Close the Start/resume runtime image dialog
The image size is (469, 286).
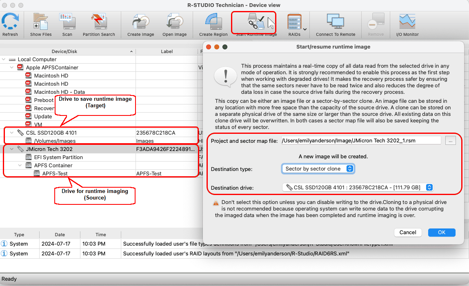pos(209,47)
